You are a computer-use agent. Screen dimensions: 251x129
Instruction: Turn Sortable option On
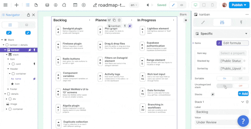pos(224,78)
